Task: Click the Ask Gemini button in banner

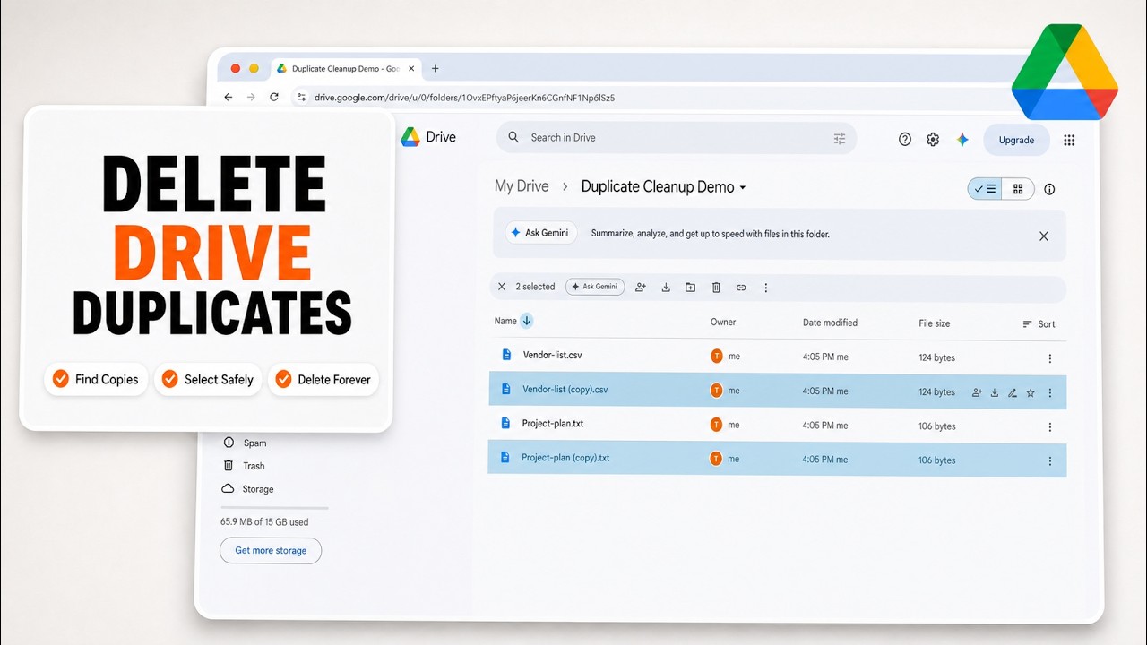Action: (541, 233)
